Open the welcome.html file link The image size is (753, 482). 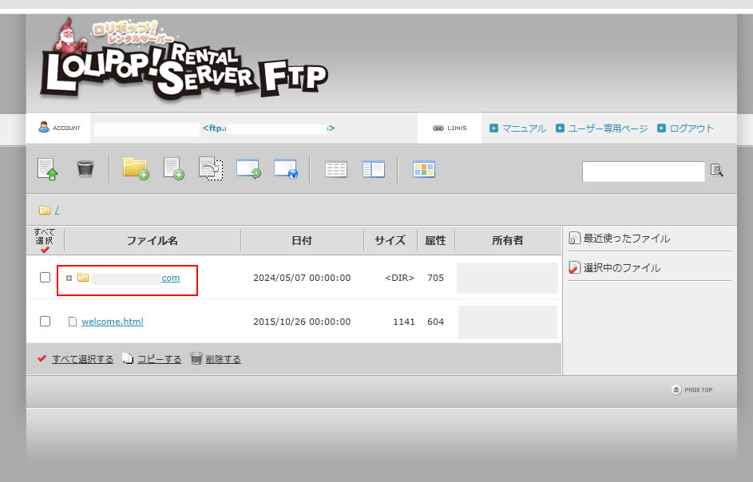113,321
